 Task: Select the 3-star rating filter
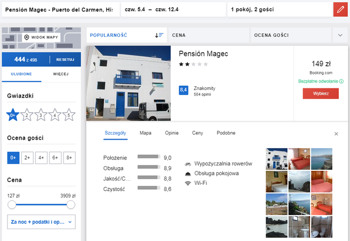click(x=40, y=114)
